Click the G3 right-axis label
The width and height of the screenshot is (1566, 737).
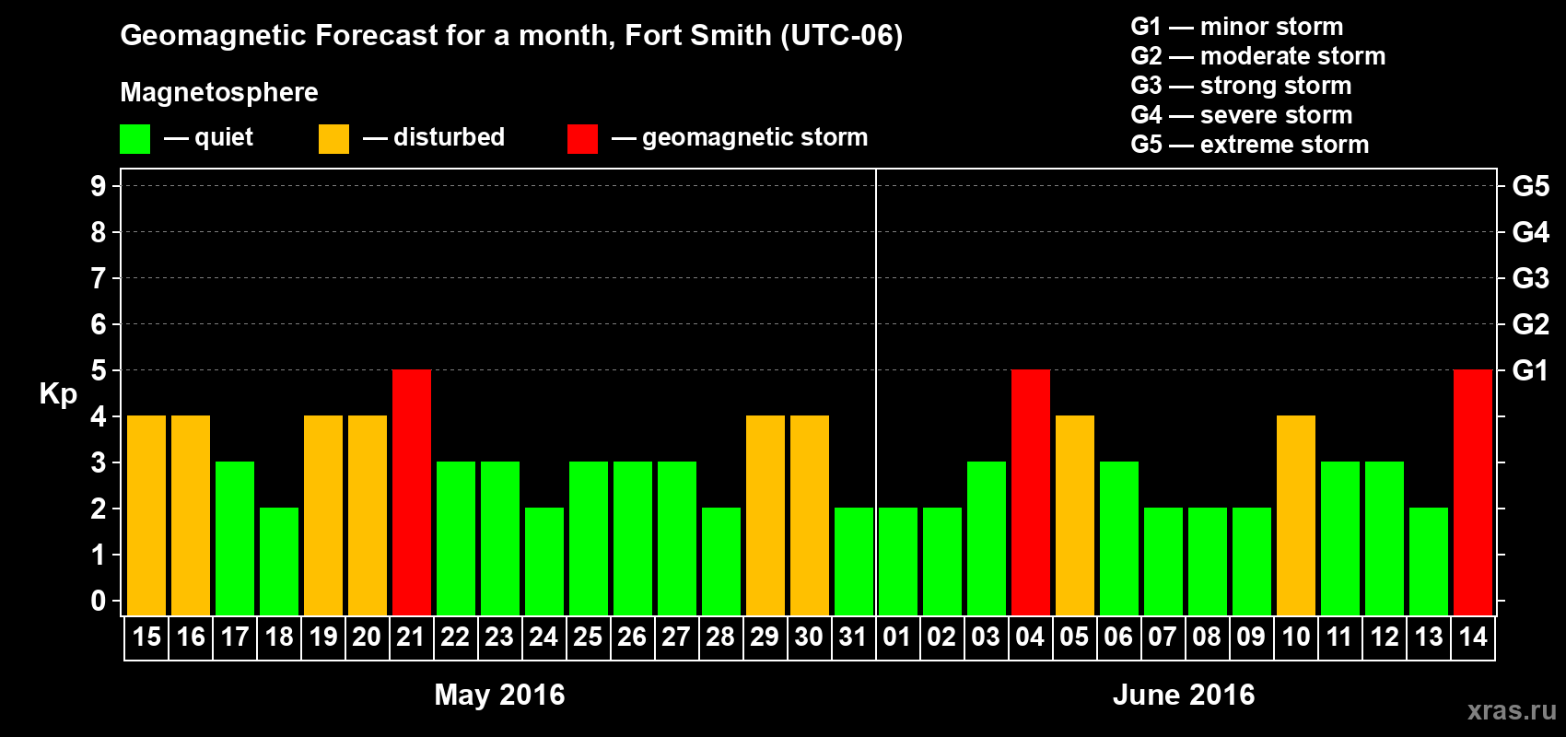[1531, 278]
